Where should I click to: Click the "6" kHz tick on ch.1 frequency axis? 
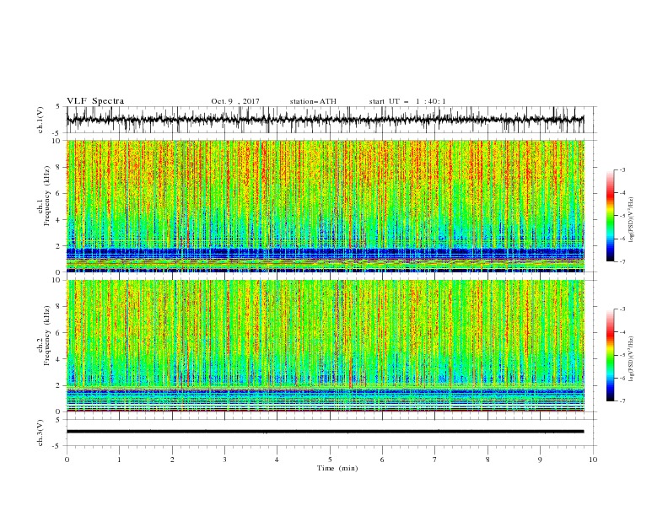[59, 193]
